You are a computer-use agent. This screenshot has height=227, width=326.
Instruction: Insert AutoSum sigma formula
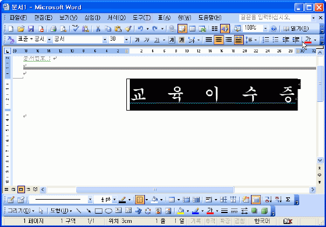pos(288,200)
